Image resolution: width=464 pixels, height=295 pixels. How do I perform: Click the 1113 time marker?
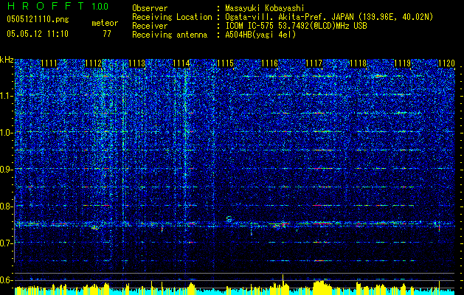tap(137, 63)
